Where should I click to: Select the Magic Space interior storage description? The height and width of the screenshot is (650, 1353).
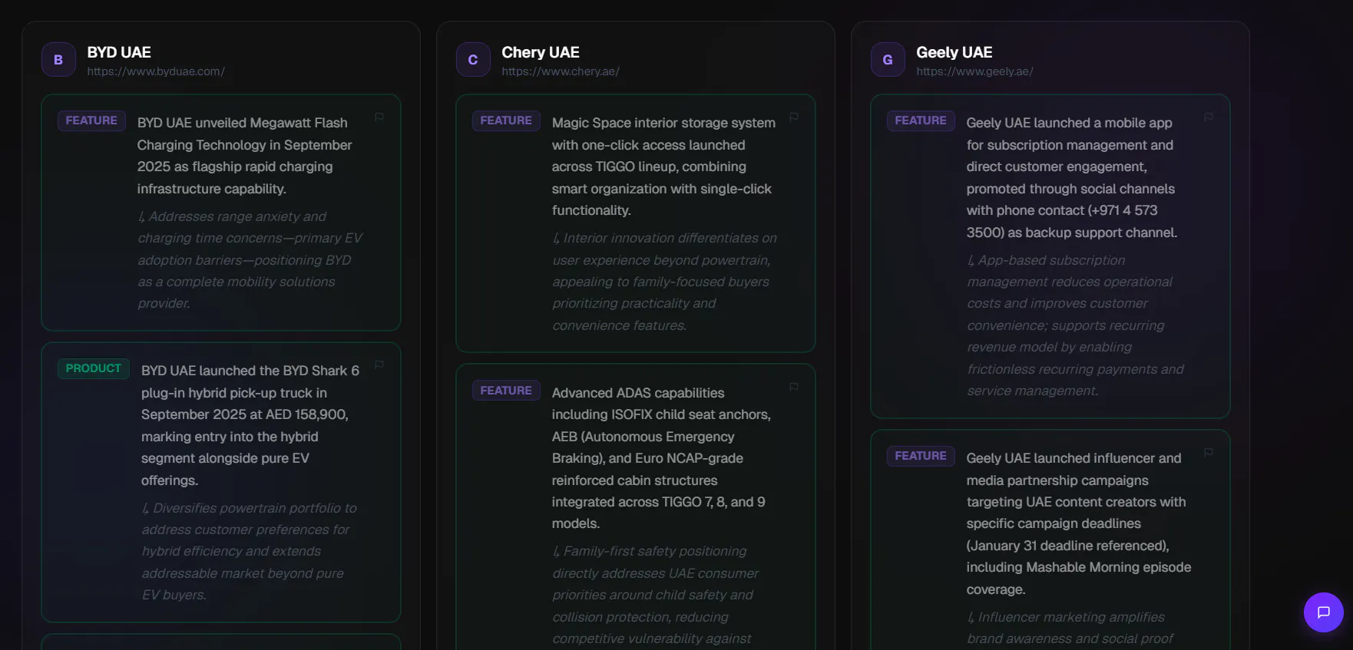[x=664, y=167]
